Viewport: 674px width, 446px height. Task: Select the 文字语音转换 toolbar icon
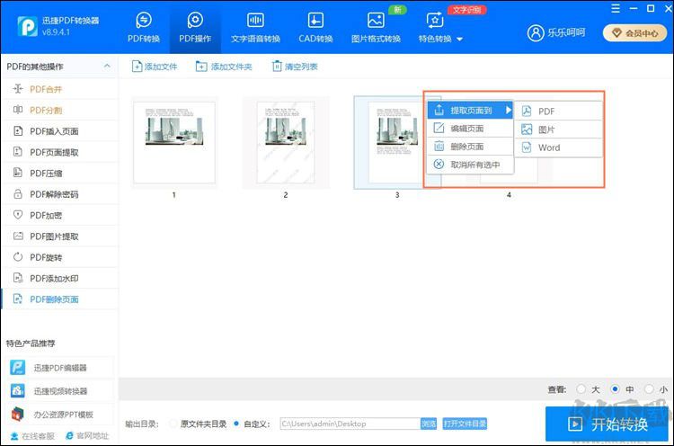click(x=255, y=21)
